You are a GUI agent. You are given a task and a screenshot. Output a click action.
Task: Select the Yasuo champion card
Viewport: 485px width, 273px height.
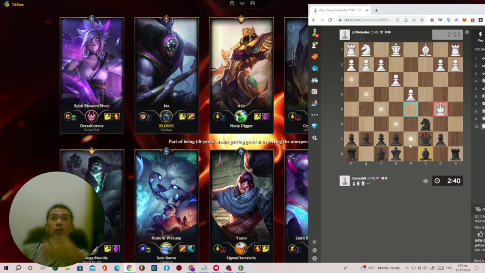241,206
